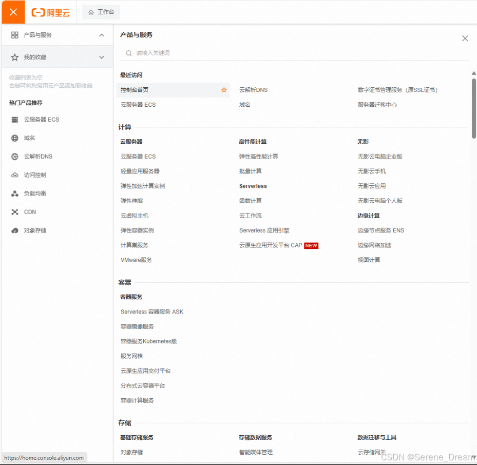Close the navigation menu with orange X
Screen dimensions: 477x465
[x=13, y=12]
